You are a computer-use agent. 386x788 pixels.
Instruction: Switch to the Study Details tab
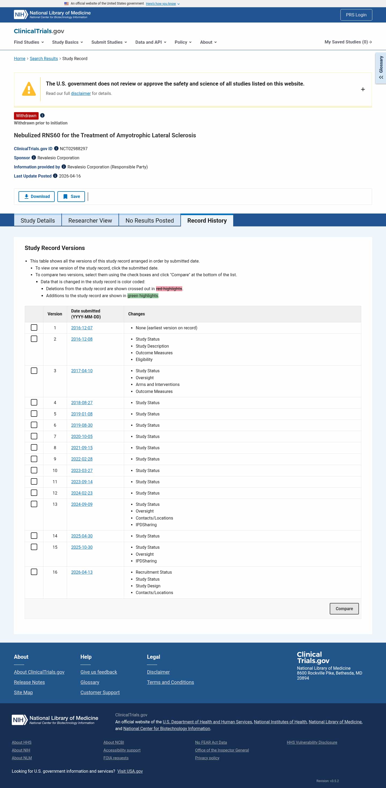[x=38, y=220]
